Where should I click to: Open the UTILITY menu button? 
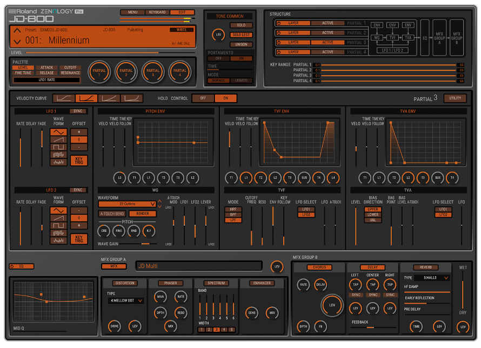click(x=455, y=98)
